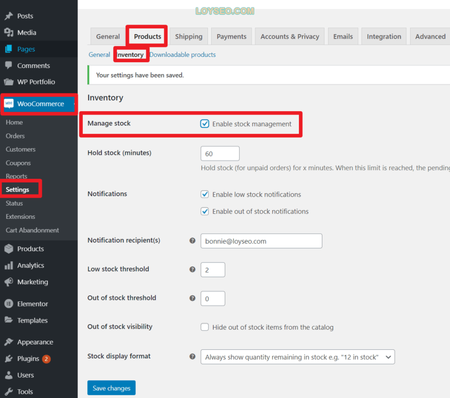Open Coupons in WooCommerce submenu
The height and width of the screenshot is (398, 450).
(18, 163)
